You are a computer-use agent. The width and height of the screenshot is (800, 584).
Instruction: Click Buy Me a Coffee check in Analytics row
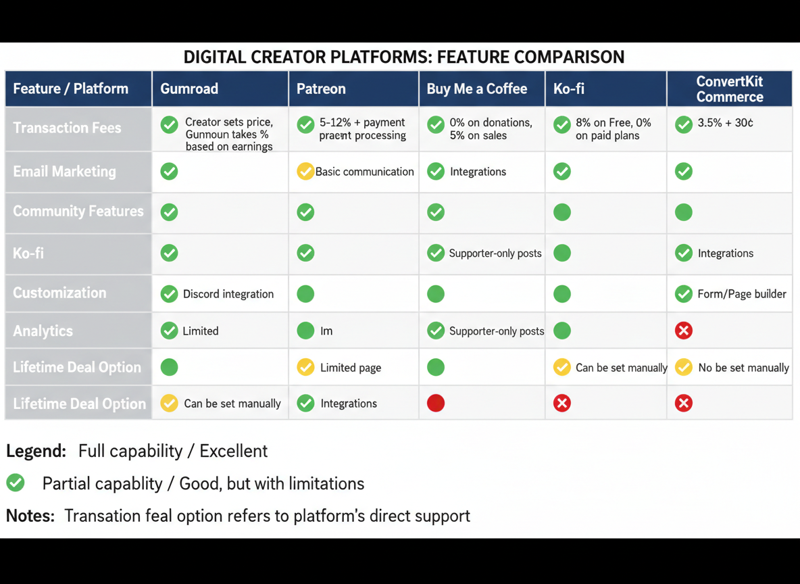pos(436,331)
